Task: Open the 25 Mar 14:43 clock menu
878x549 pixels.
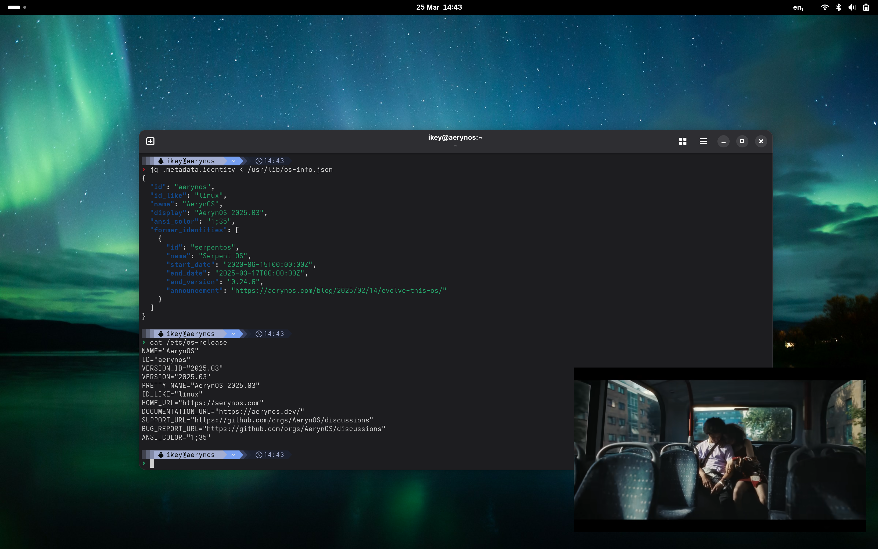Action: [x=439, y=7]
